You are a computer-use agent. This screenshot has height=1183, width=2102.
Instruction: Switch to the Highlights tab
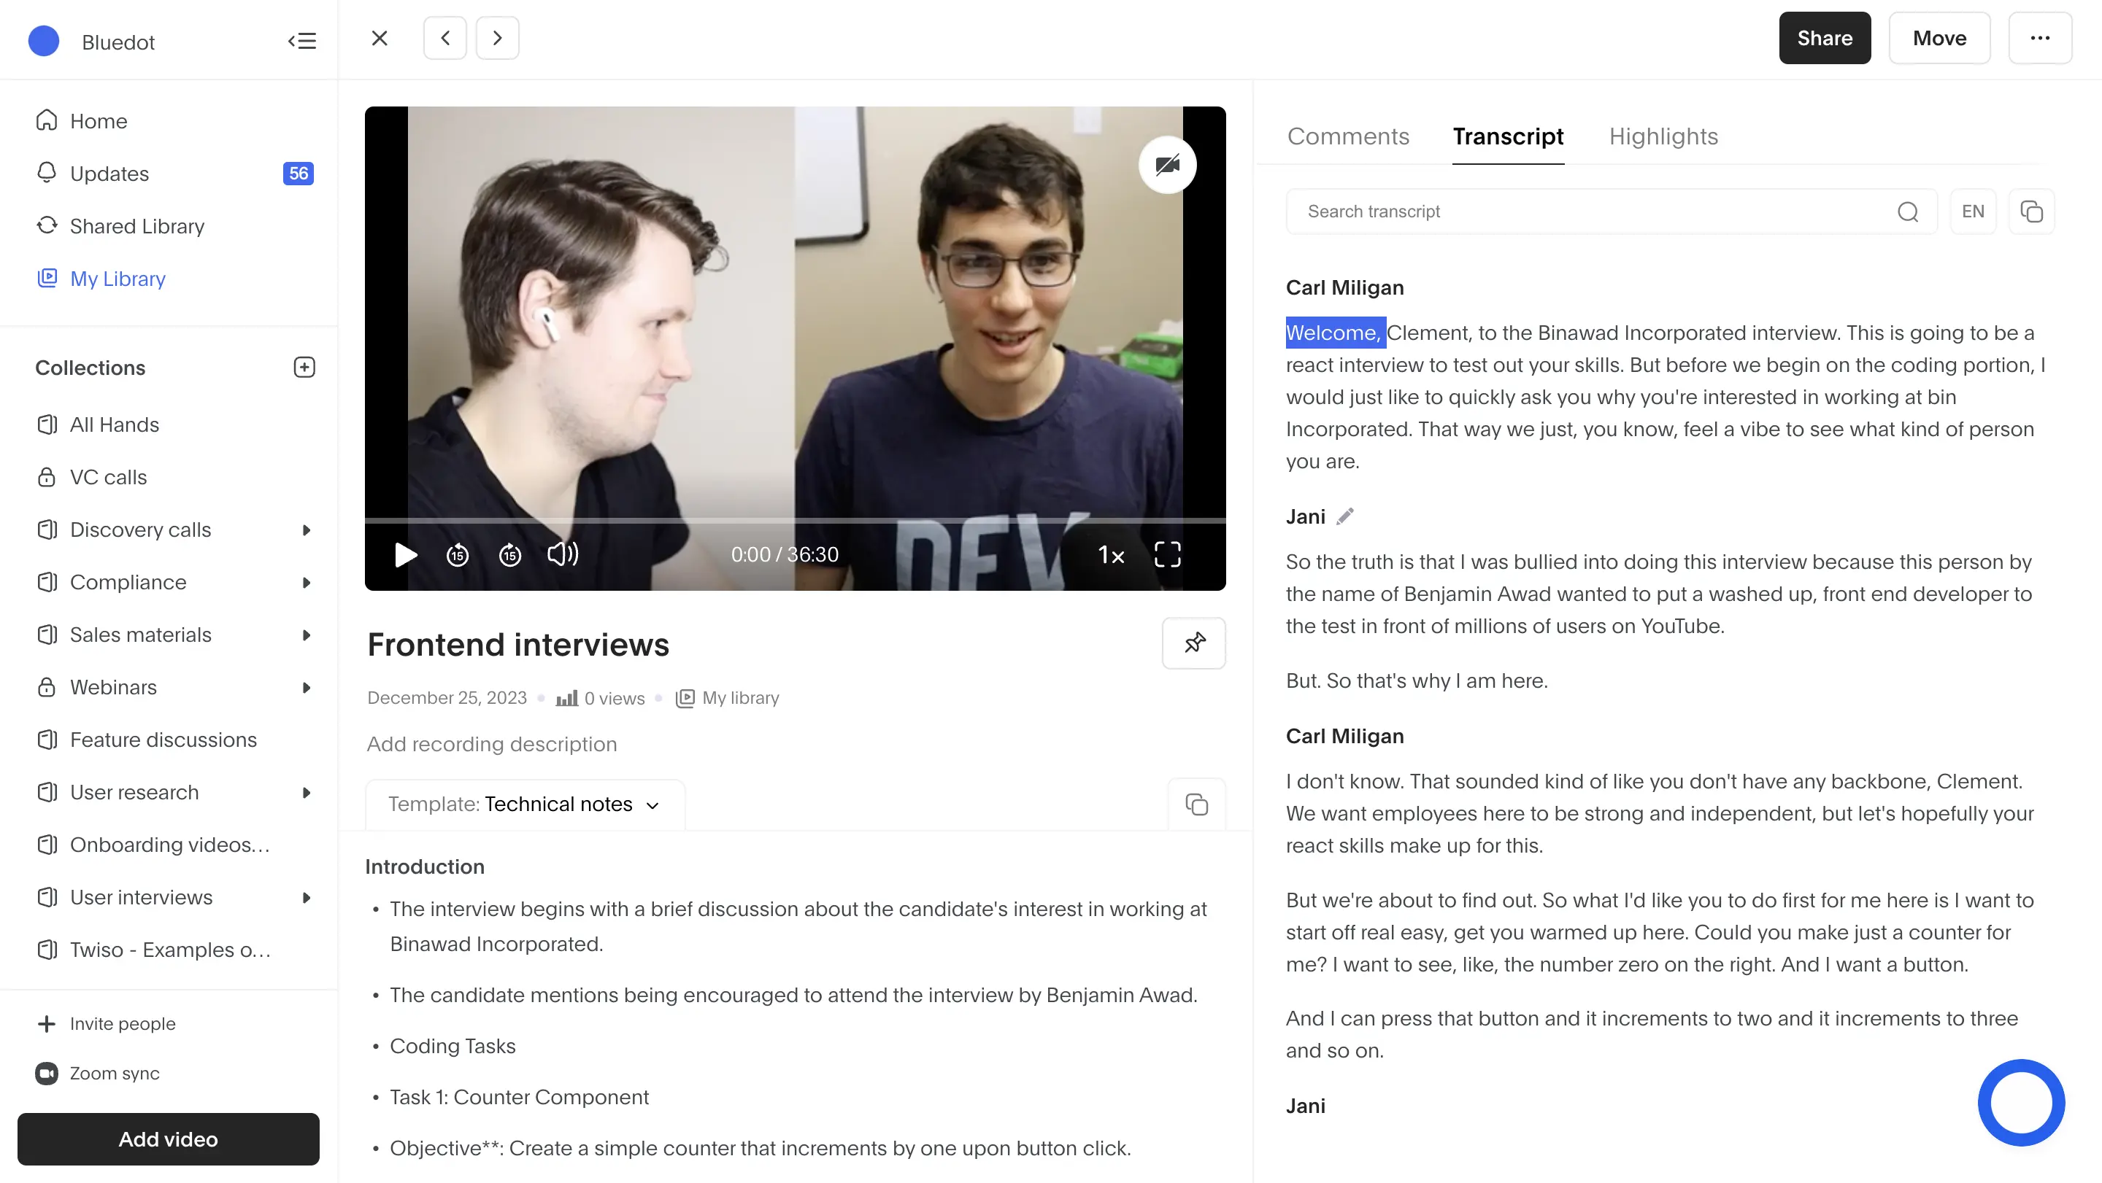tap(1663, 136)
